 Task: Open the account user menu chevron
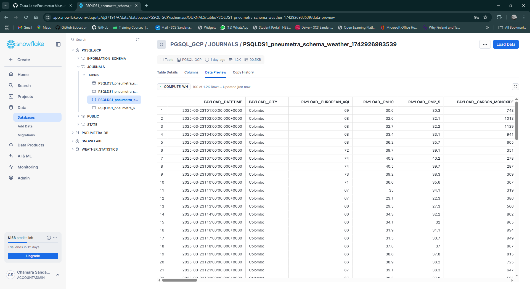click(58, 275)
